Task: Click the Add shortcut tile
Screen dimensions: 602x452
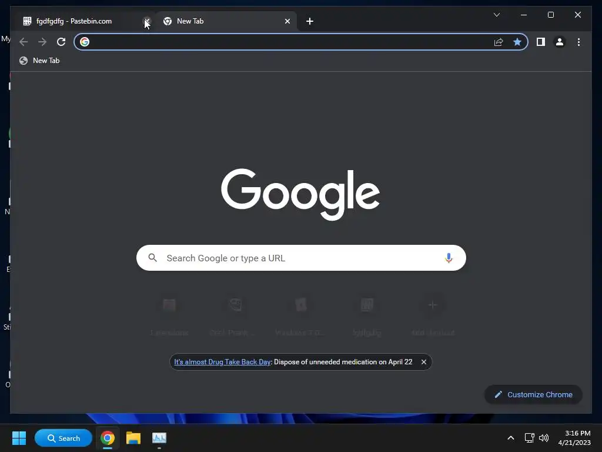Action: (433, 316)
